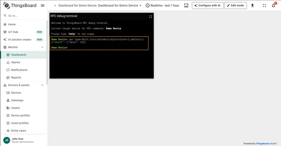This screenshot has height=146, width=281.
Task: Click the Gateways icon
Action: click(8, 100)
